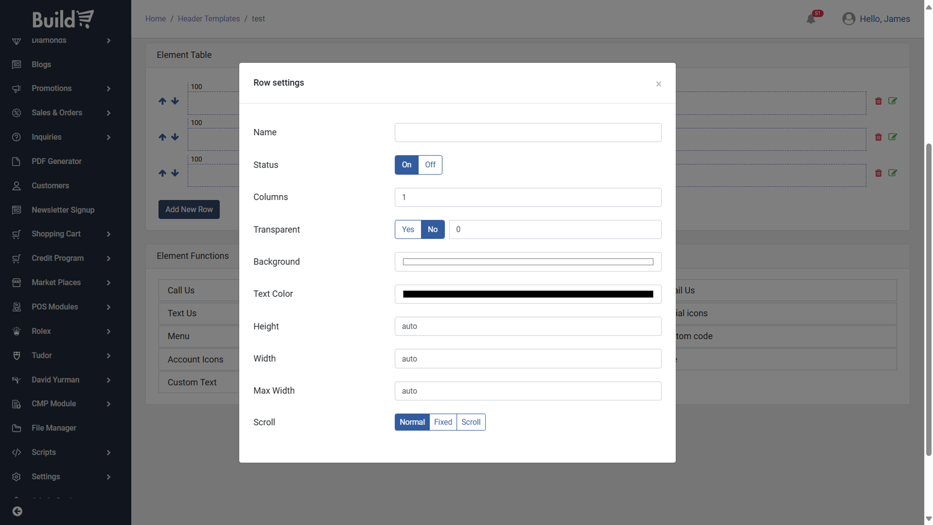Move the first row down with arrow
This screenshot has height=525, width=933.
175,101
